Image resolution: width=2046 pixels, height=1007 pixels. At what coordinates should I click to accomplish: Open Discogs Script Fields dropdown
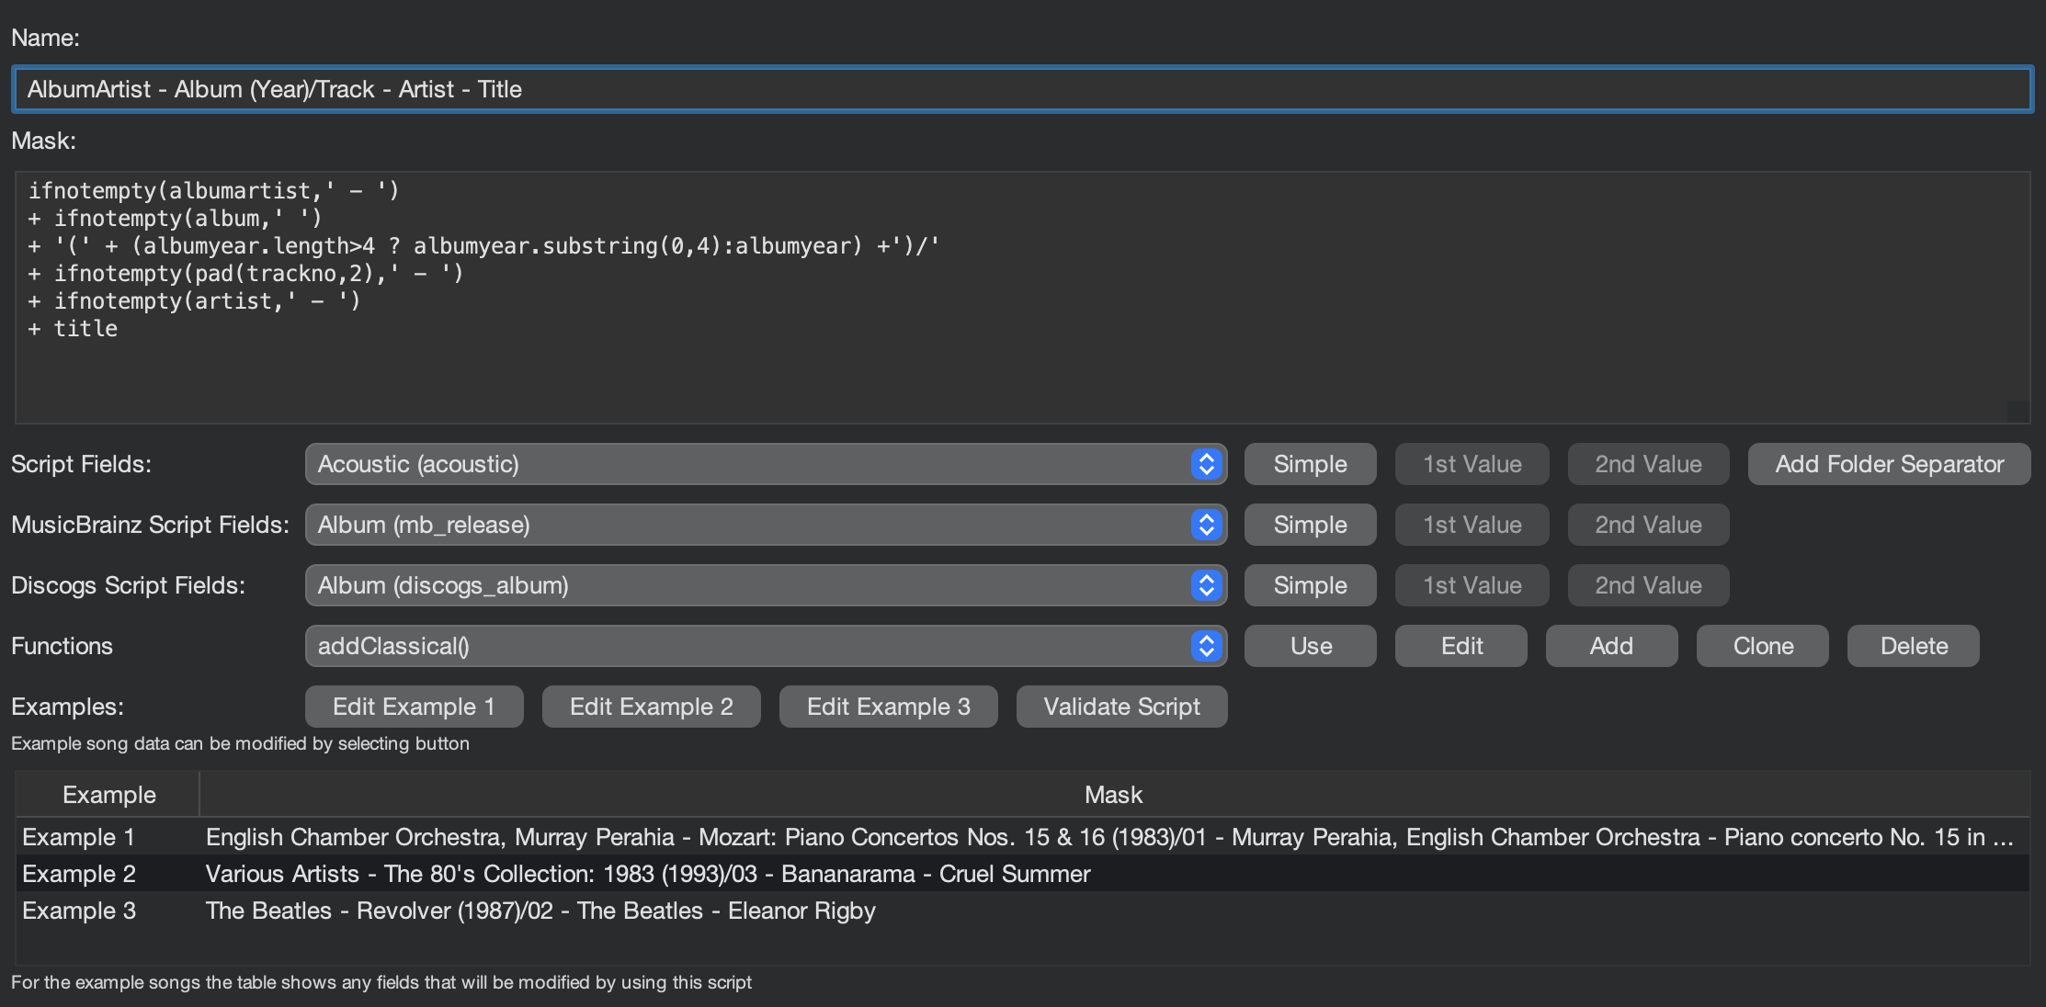coord(765,585)
